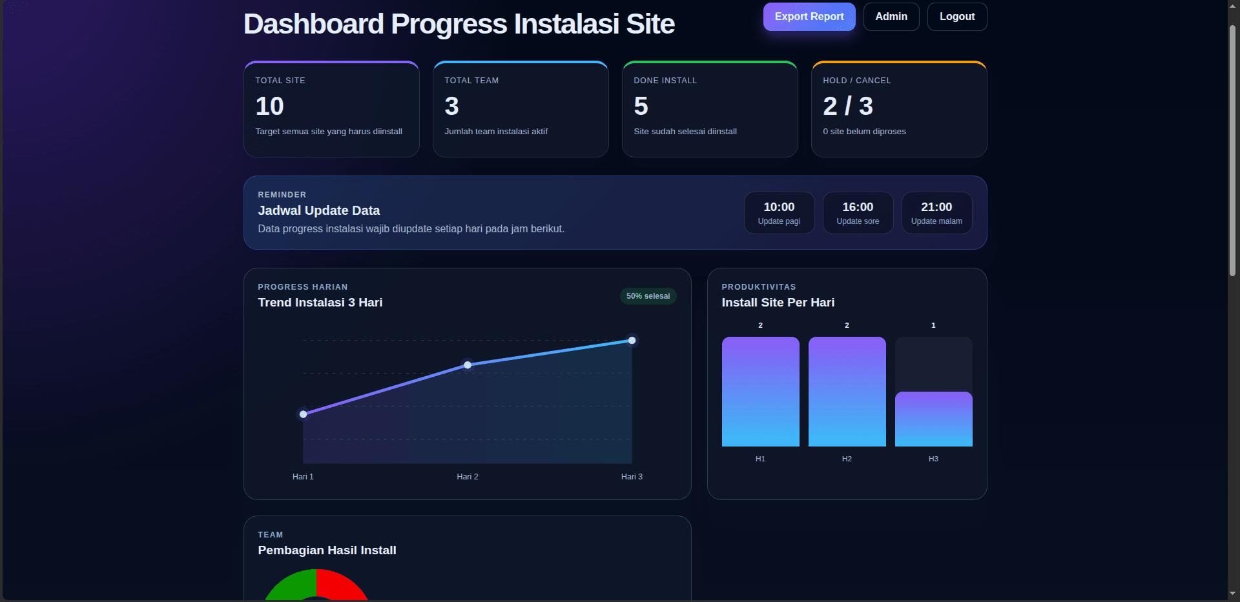Screen dimensions: 1240x602
Task: Click the green segment of the team pie chart
Action: (294, 586)
